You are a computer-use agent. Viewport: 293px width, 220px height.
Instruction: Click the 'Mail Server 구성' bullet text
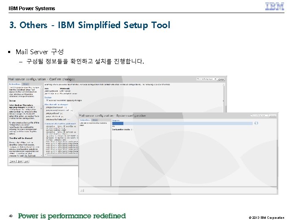tap(39, 52)
